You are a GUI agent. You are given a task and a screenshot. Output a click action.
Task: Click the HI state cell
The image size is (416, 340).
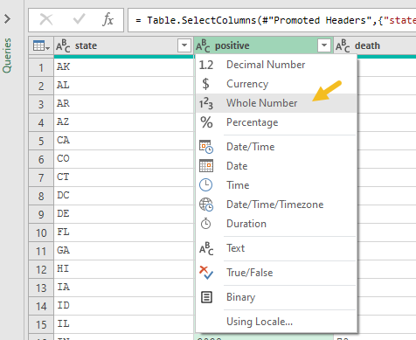(x=124, y=269)
